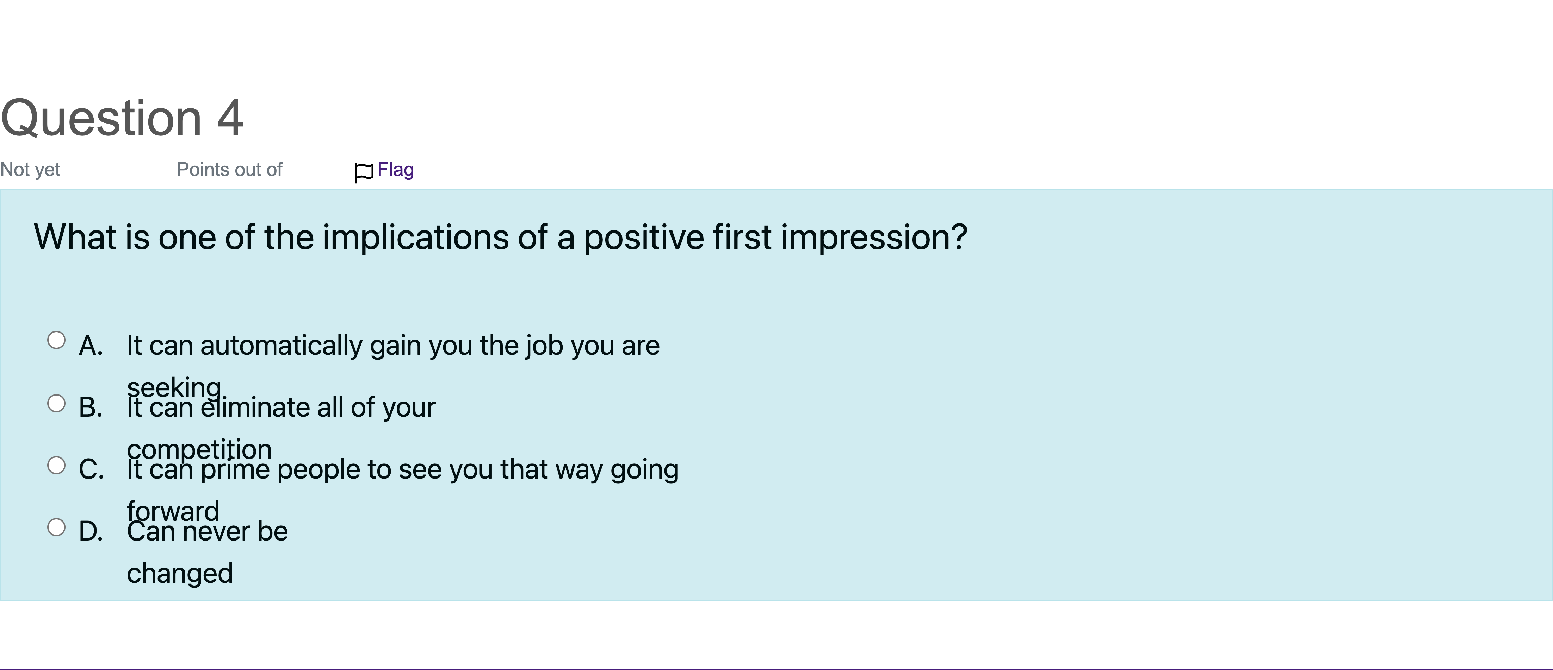
Task: Click the question text about positive first impression
Action: point(500,237)
